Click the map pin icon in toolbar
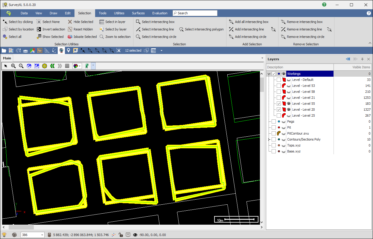373x239 pixels. click(x=68, y=50)
